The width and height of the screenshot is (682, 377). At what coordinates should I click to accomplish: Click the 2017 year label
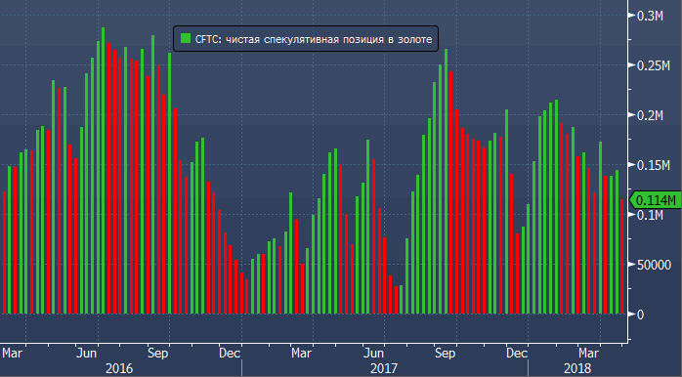(384, 369)
